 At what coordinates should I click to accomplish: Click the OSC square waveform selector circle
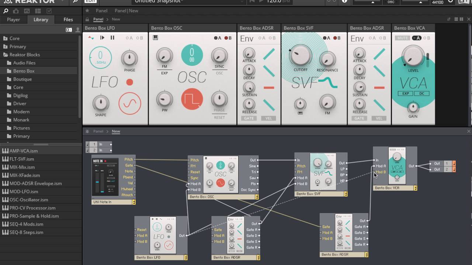(192, 99)
